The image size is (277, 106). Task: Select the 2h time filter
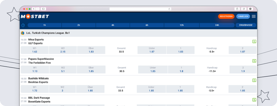(78, 25)
